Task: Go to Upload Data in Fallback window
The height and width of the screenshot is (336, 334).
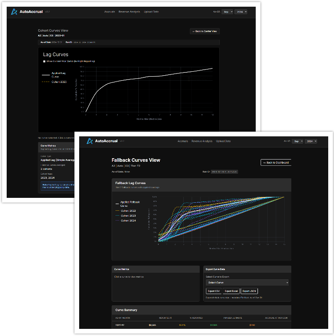Action: (x=222, y=141)
